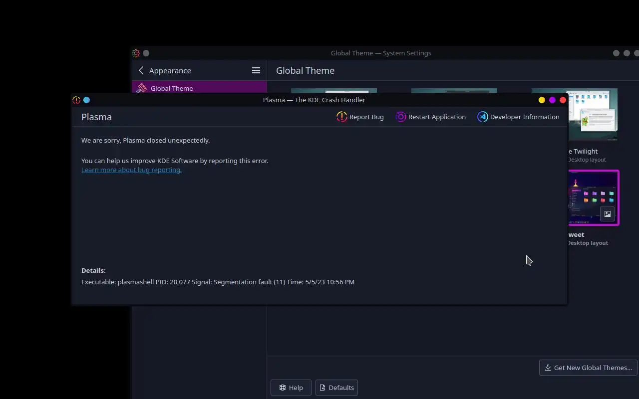Click the crash handler window icon in title bar

pyautogui.click(x=76, y=100)
